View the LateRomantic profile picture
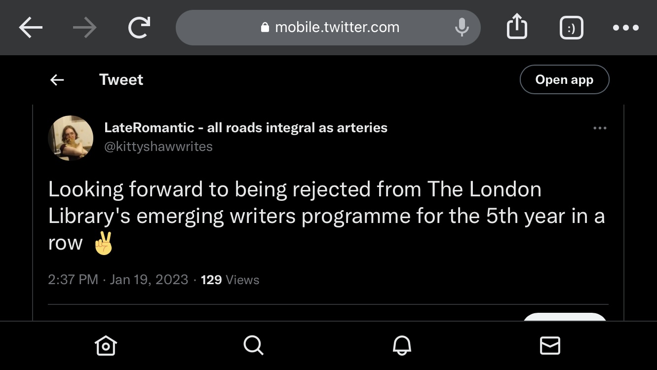The height and width of the screenshot is (370, 657). pyautogui.click(x=71, y=138)
